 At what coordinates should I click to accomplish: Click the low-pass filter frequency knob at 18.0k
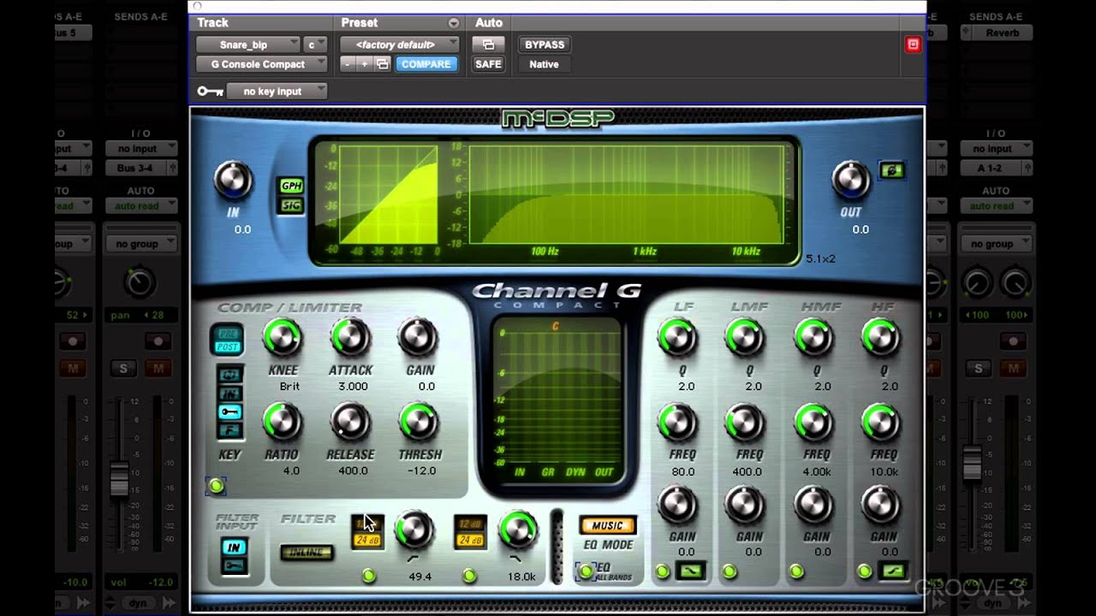pos(517,530)
